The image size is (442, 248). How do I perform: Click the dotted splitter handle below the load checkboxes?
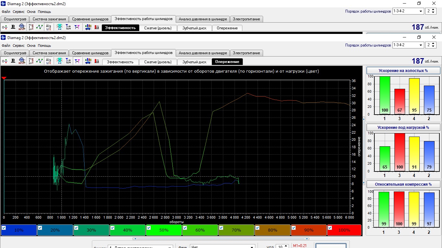click(221, 239)
